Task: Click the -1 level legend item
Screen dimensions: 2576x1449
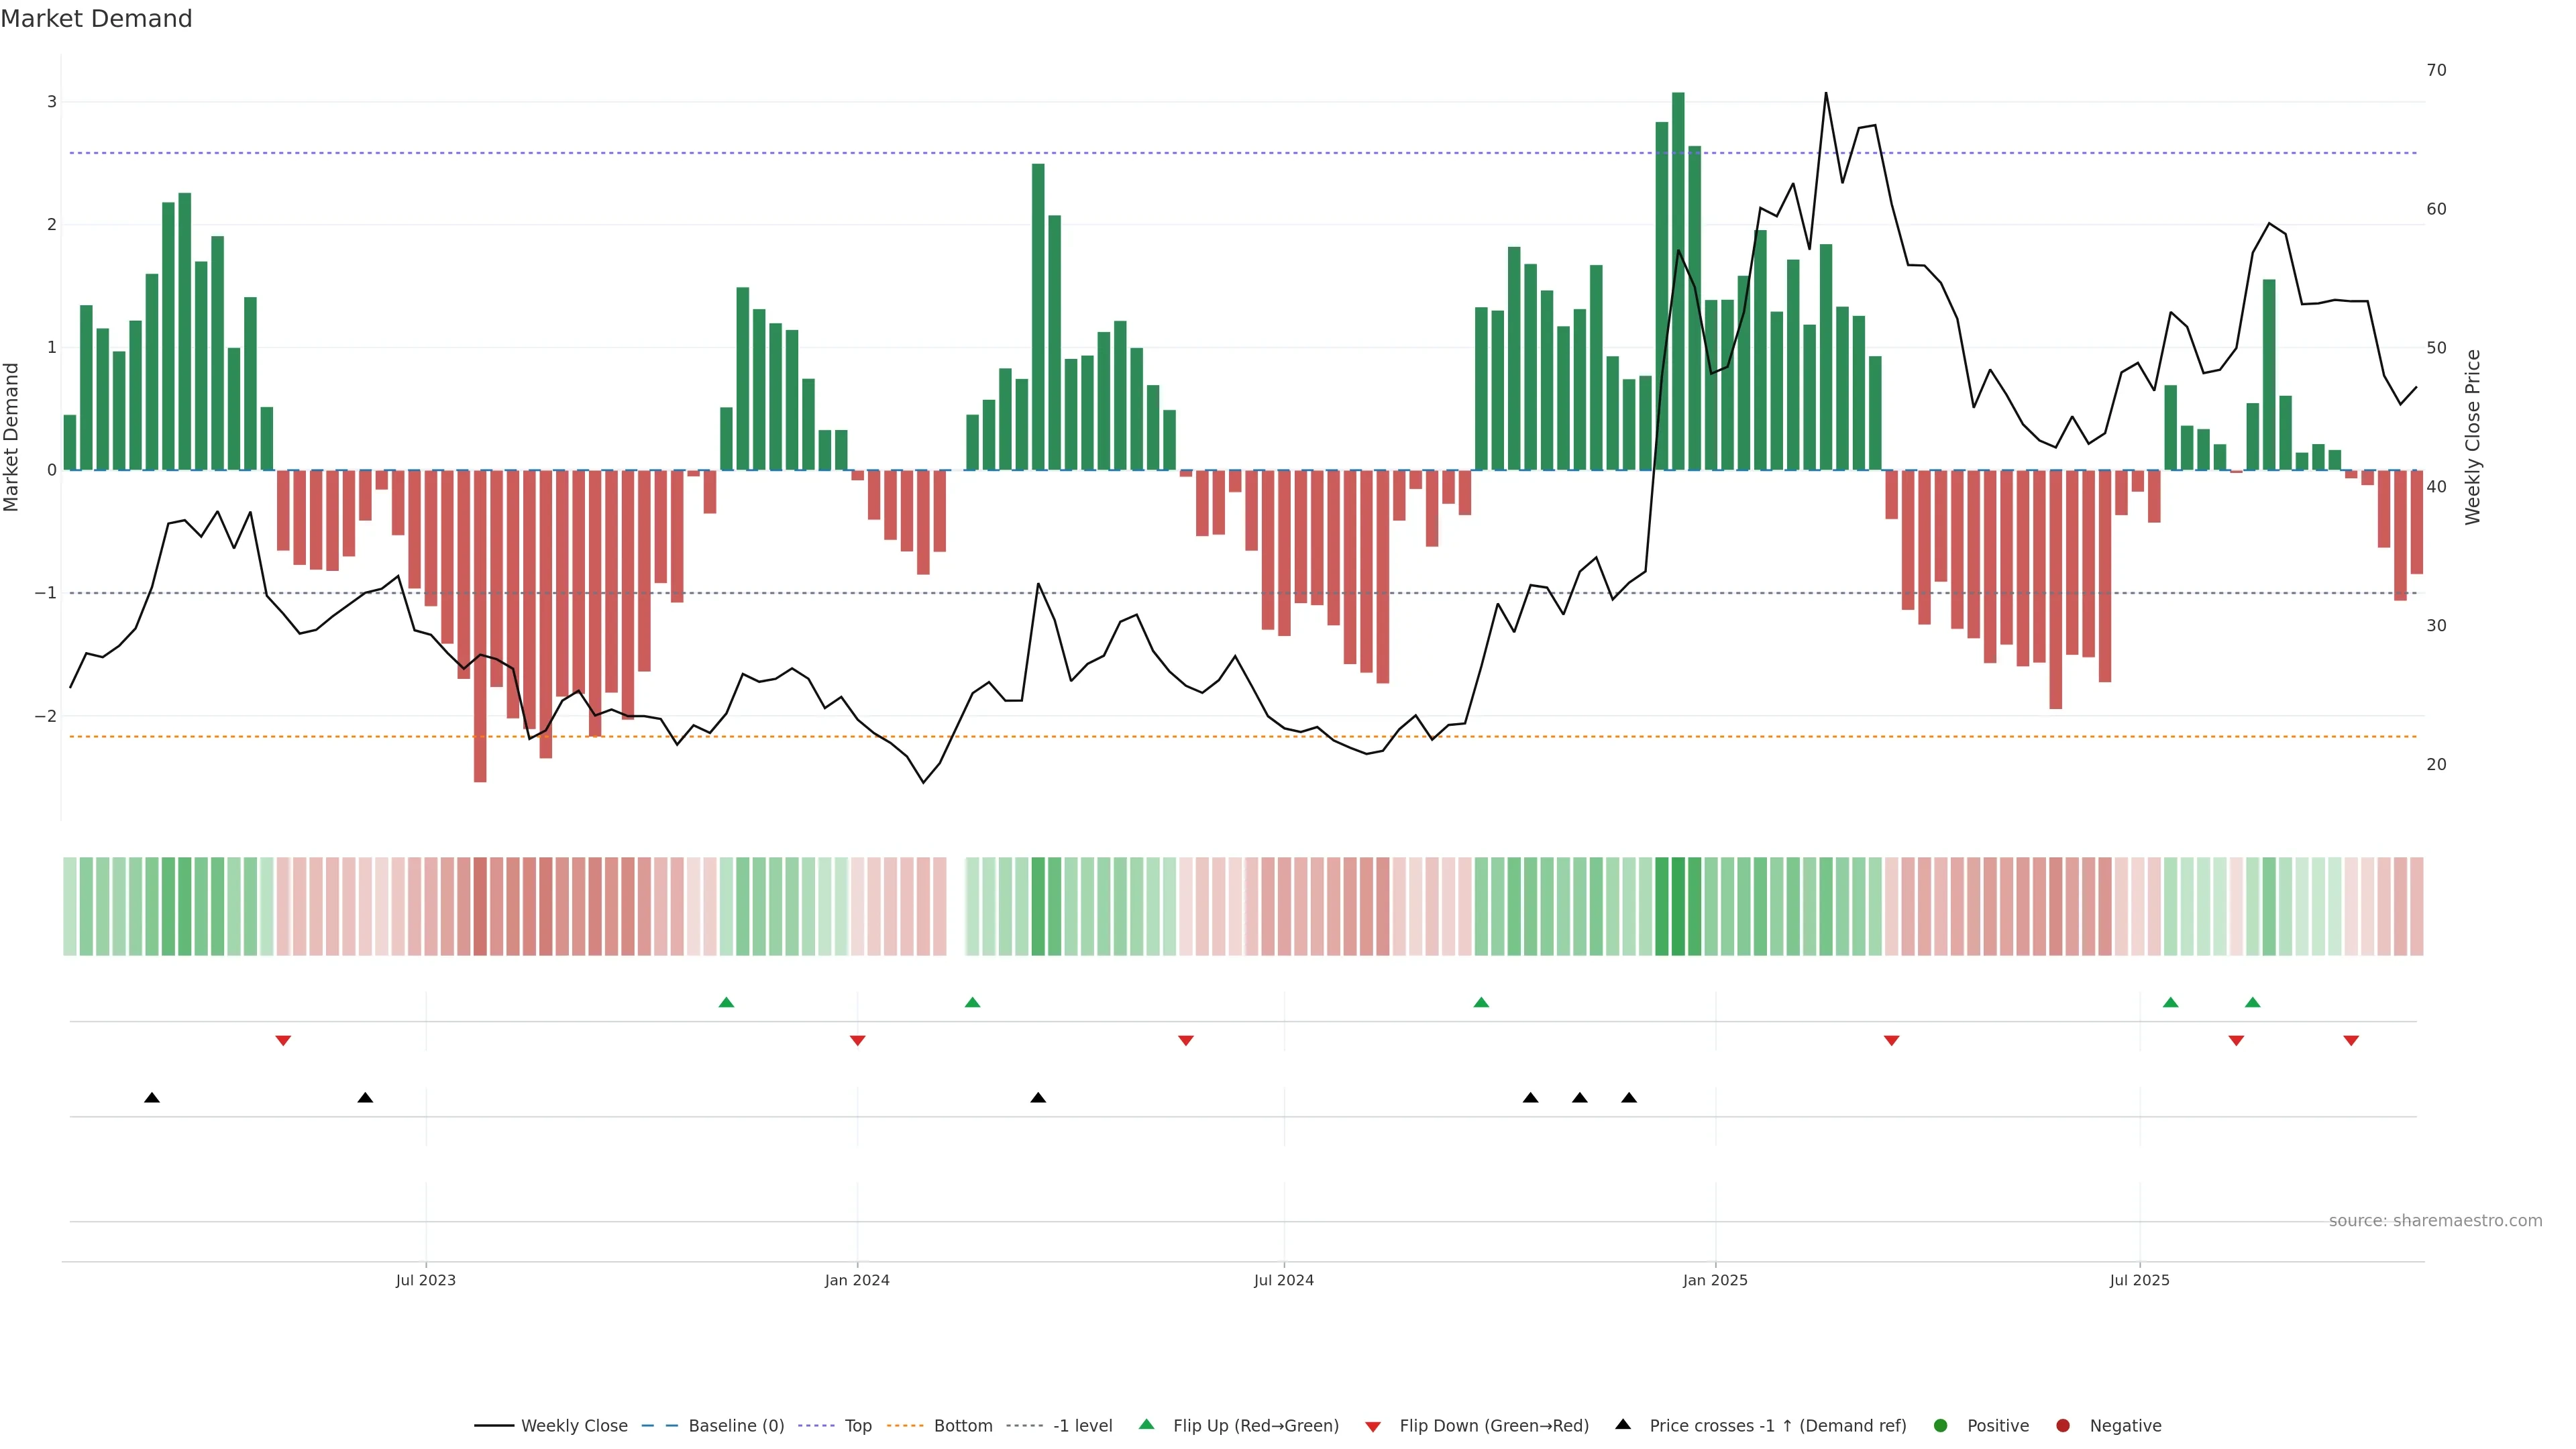Action: pos(1082,1426)
